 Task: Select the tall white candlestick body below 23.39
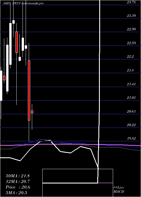tap(10, 44)
